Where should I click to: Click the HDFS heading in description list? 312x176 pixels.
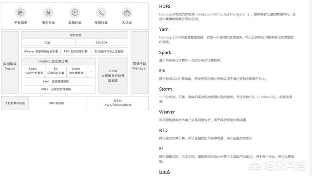(165, 6)
